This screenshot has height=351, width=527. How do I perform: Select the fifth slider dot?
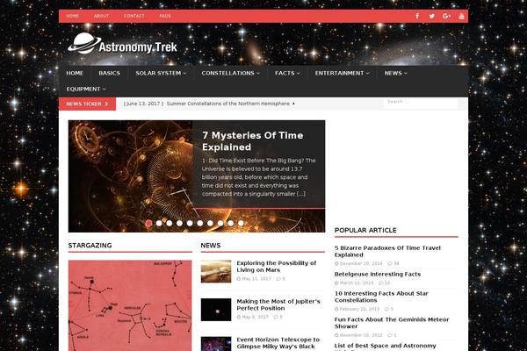click(190, 223)
